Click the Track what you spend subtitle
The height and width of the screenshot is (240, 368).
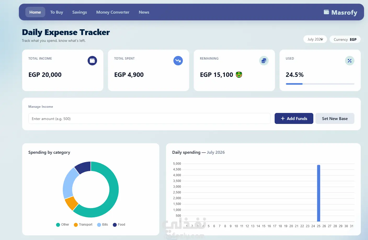[54, 41]
